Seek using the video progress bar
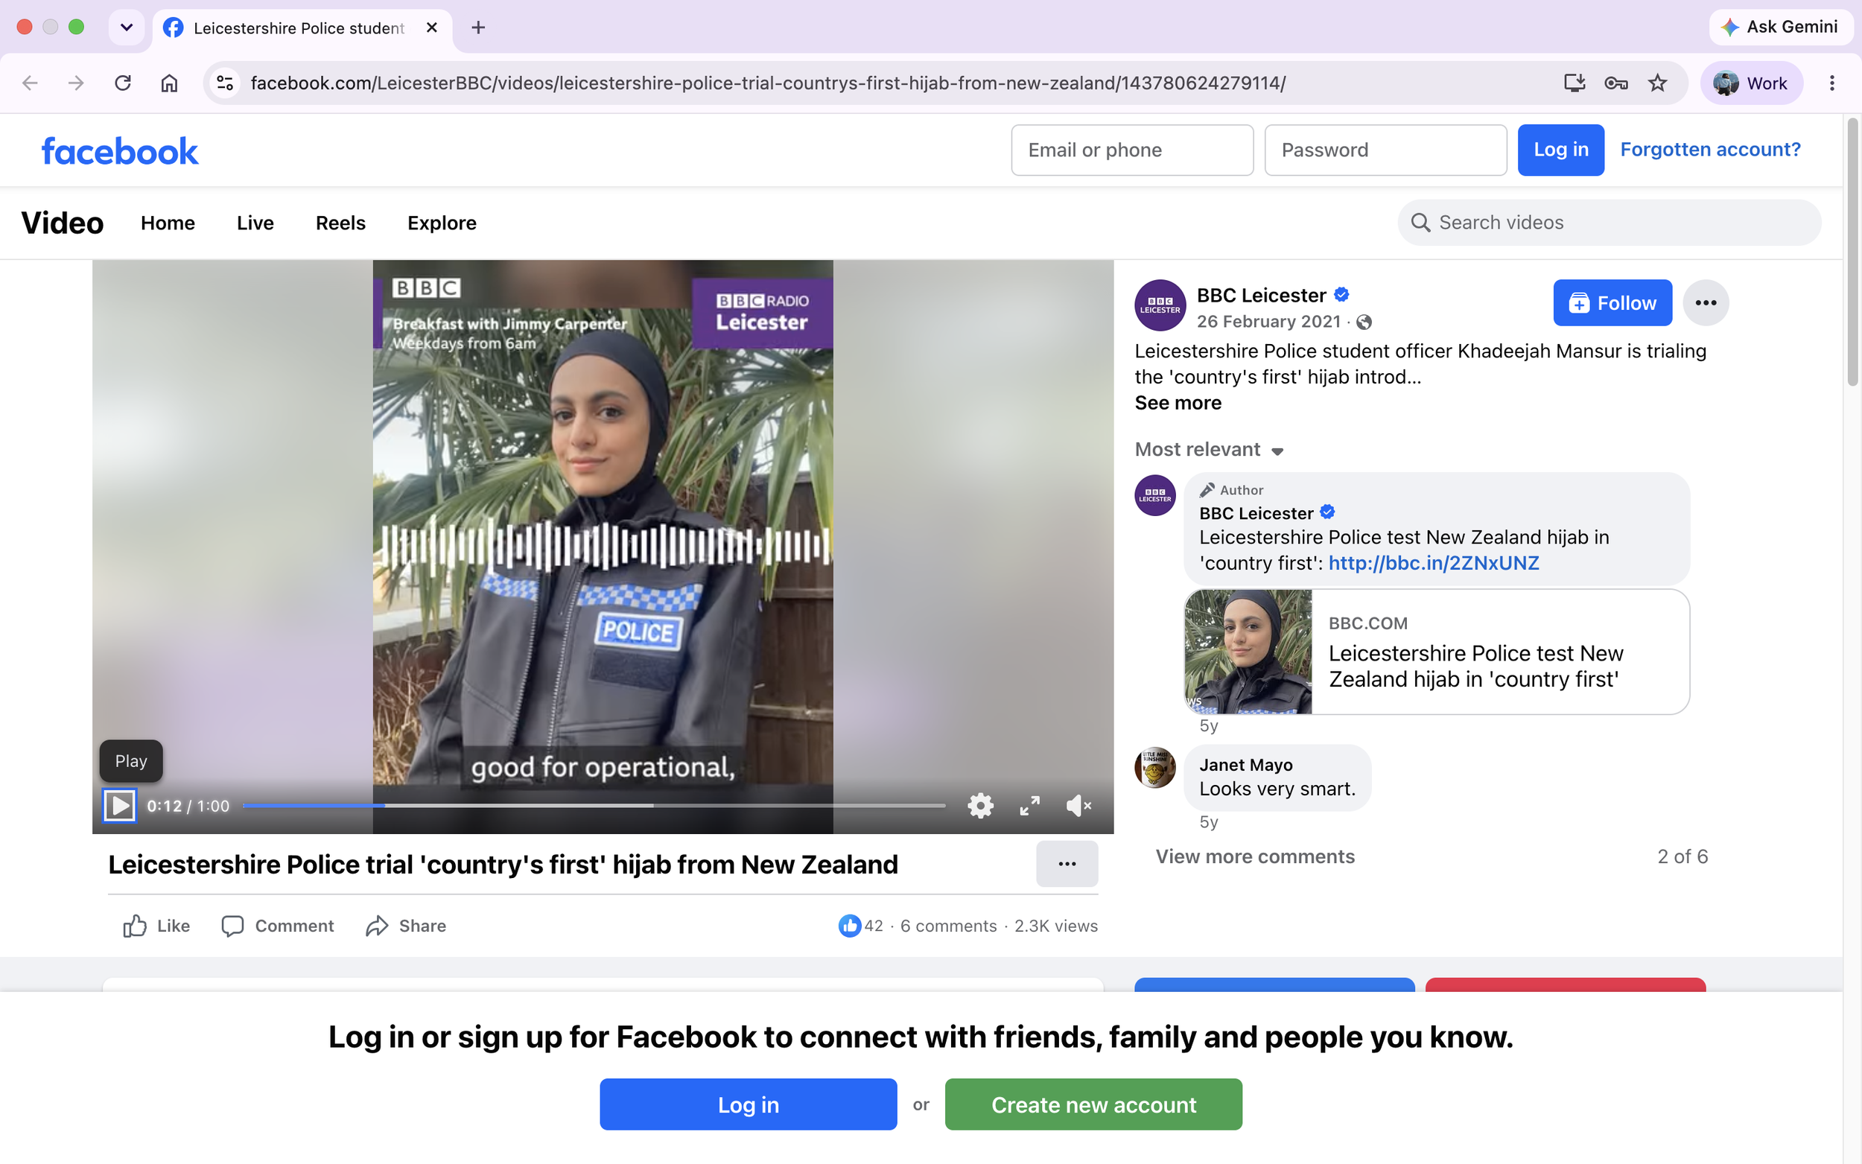Screen dimensions: 1862x1164 [594, 805]
